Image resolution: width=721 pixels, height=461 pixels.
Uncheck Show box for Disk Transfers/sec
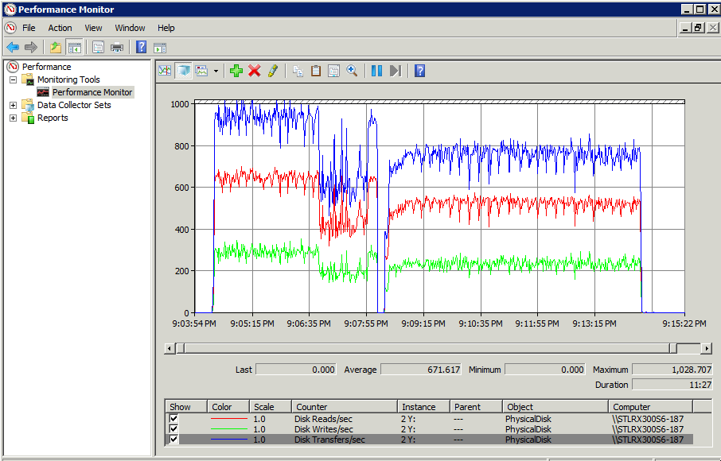tap(174, 440)
